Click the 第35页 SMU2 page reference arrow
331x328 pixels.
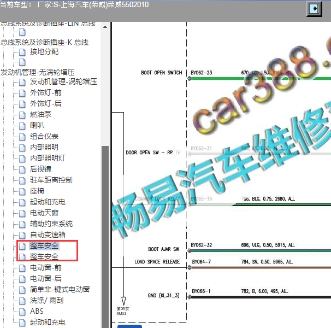[x=123, y=301]
